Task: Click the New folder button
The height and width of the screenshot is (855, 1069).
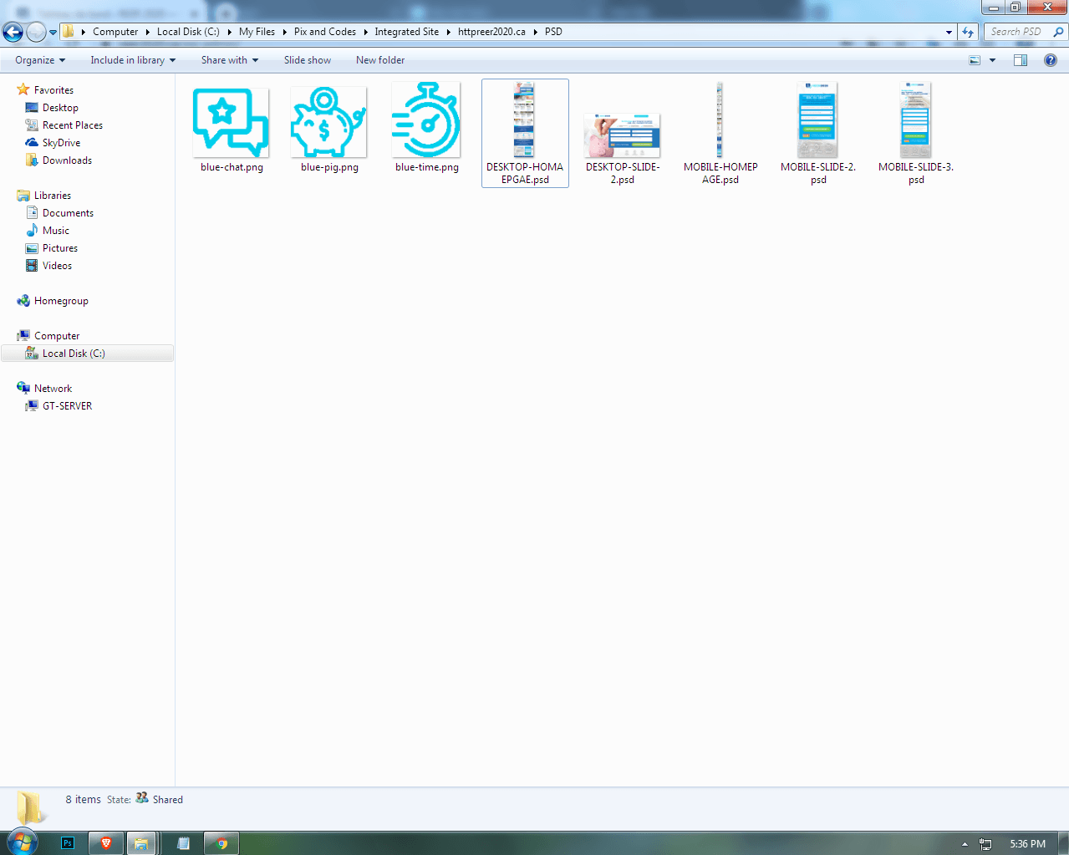Action: 380,60
